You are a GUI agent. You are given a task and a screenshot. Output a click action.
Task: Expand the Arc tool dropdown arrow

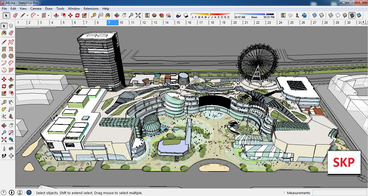click(x=38, y=15)
